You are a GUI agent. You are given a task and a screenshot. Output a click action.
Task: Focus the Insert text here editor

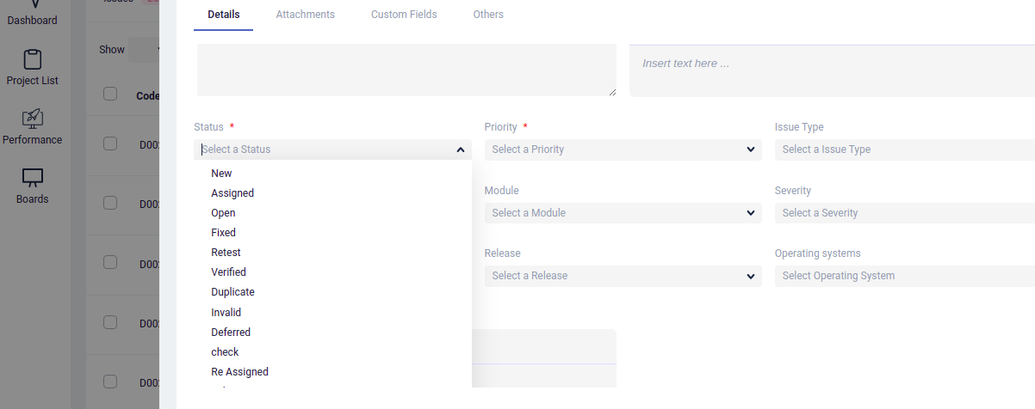pyautogui.click(x=832, y=70)
